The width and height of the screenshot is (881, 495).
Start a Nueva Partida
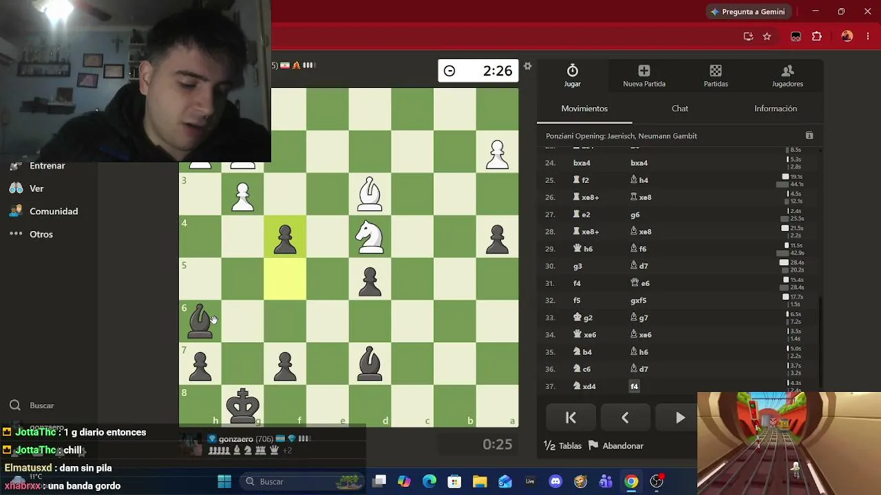coord(644,76)
